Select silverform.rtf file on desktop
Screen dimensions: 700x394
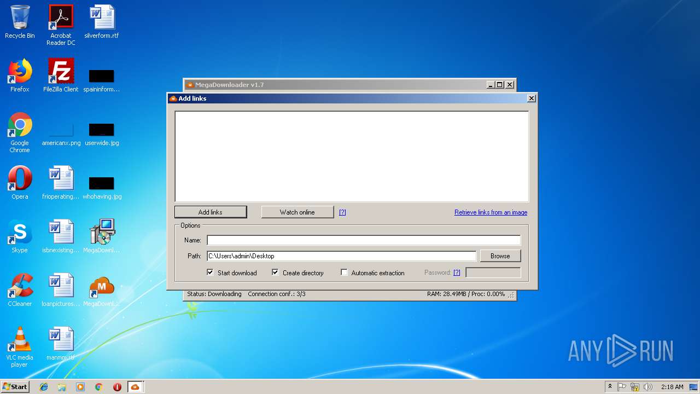click(102, 22)
